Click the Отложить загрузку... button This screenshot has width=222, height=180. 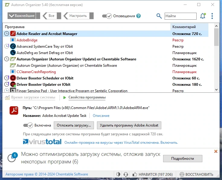74,125
